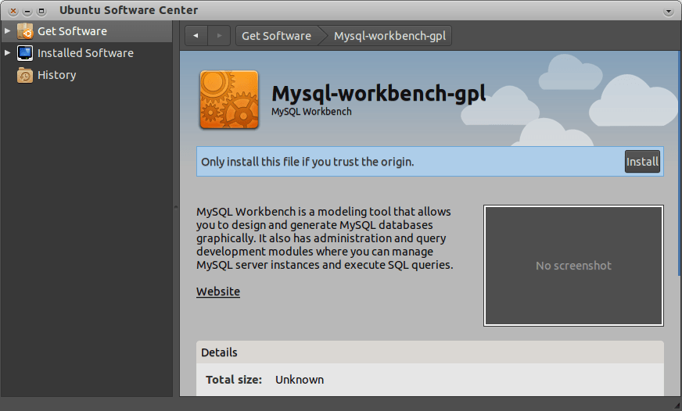Expand the Installed Software sidebar tree arrow
682x411 pixels.
click(x=8, y=53)
